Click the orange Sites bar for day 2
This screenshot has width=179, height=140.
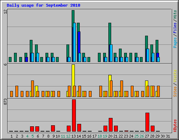click(17, 91)
